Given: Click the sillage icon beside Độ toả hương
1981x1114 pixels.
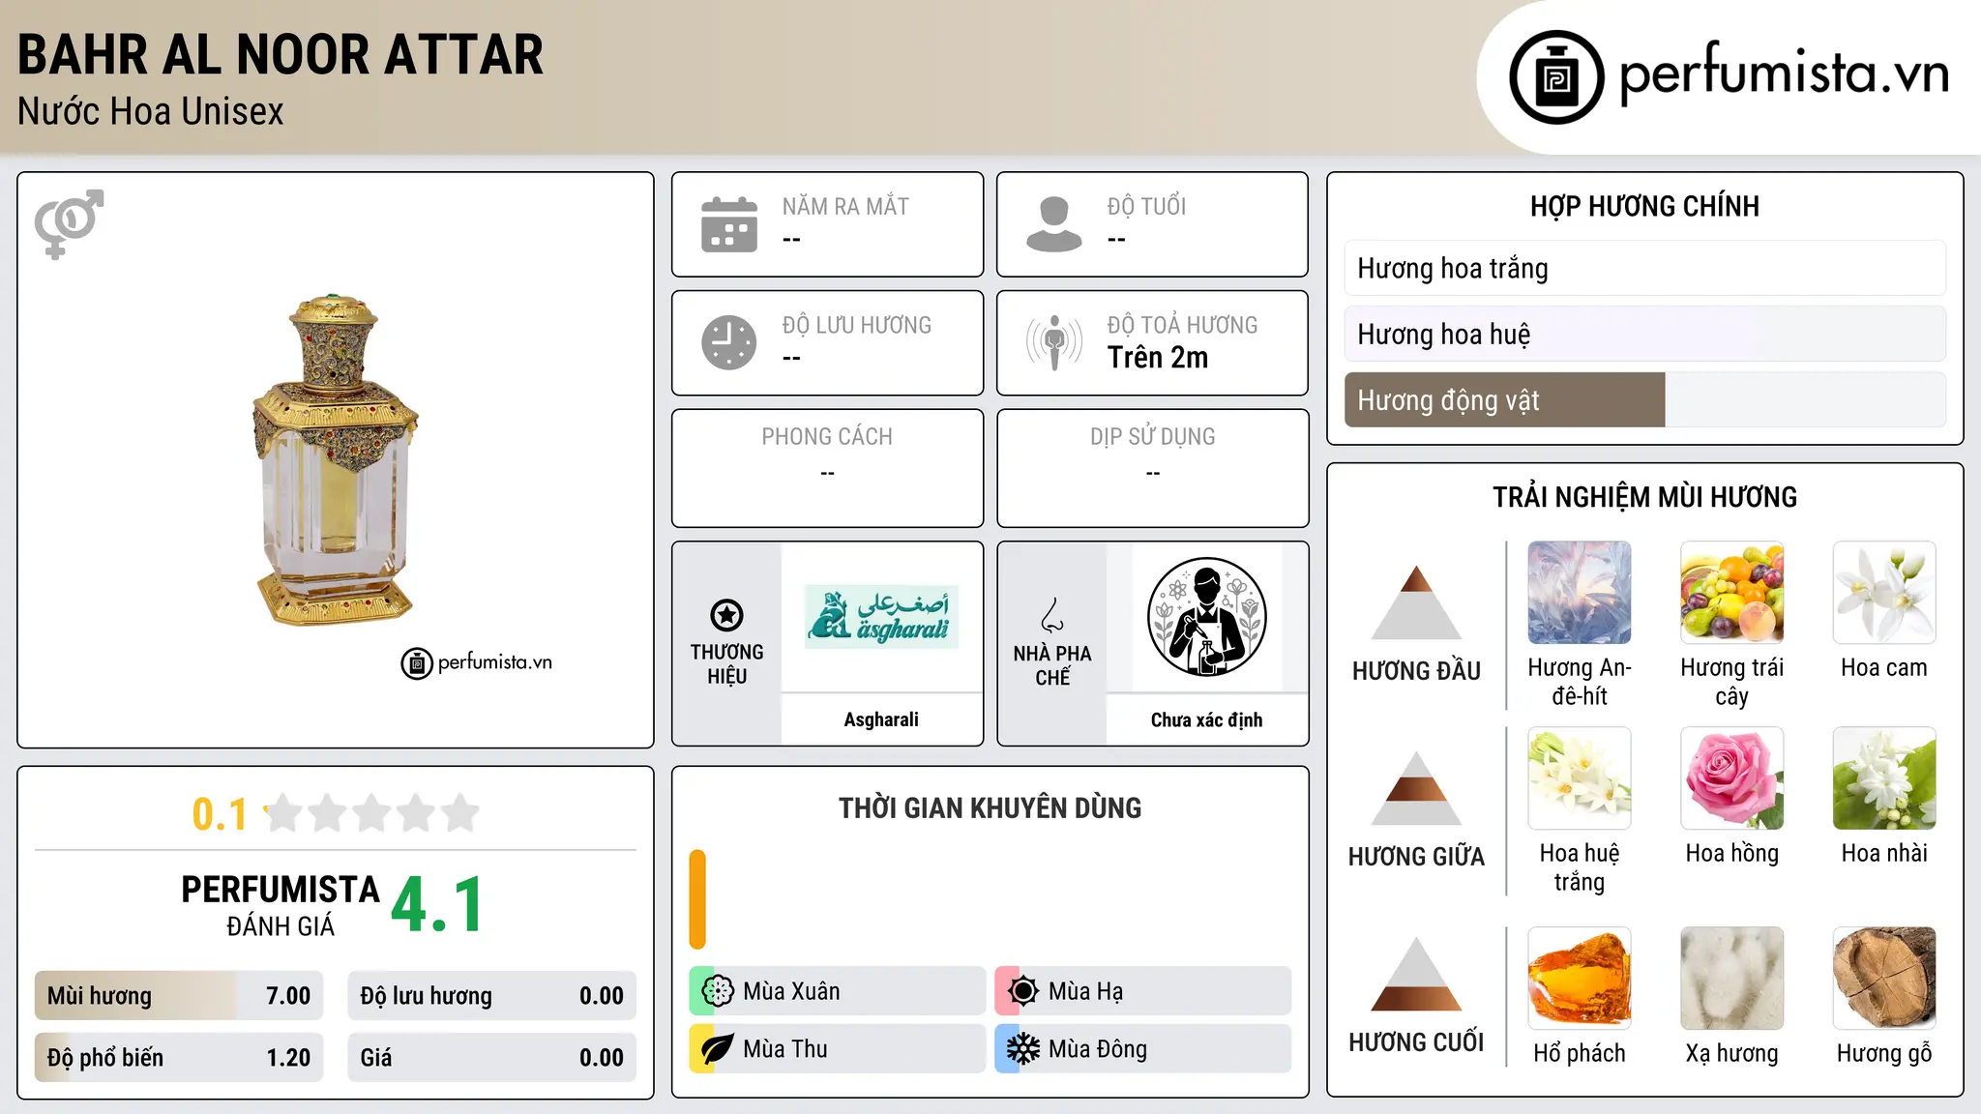Looking at the screenshot, I should (1054, 342).
